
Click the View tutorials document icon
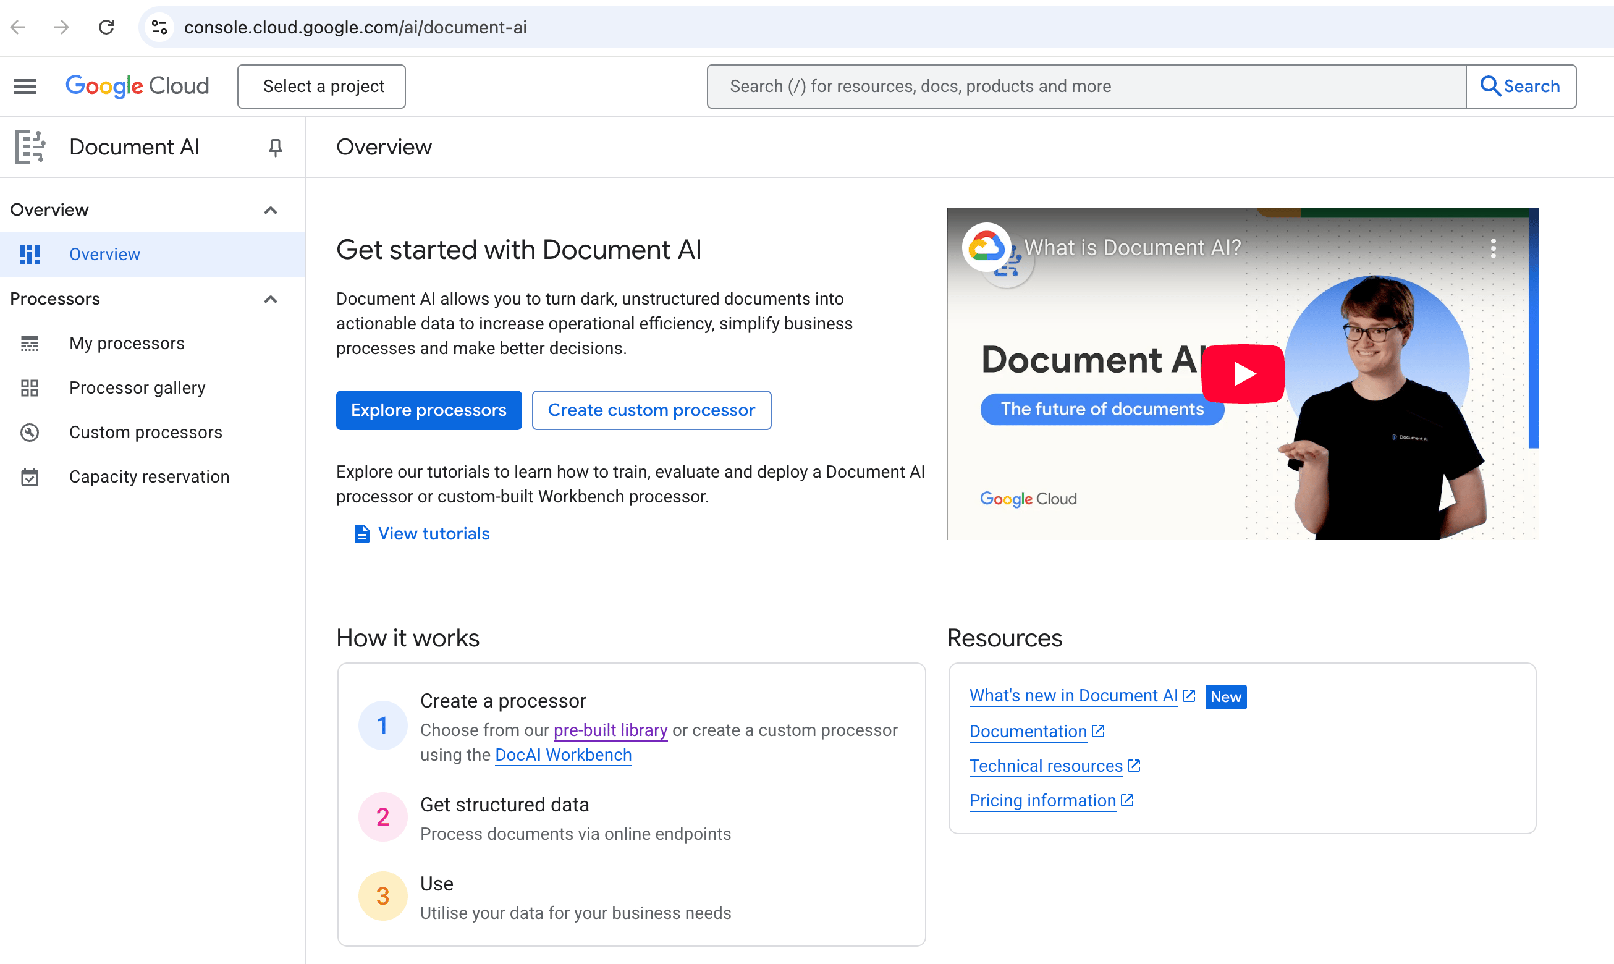pyautogui.click(x=361, y=534)
